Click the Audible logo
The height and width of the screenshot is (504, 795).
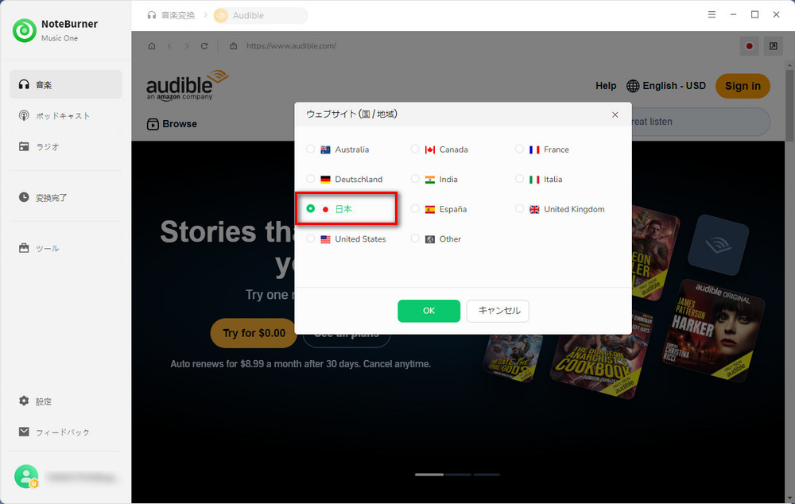[x=187, y=85]
